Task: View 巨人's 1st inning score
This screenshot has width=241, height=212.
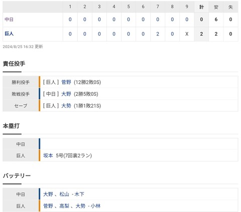Action: [x=70, y=34]
